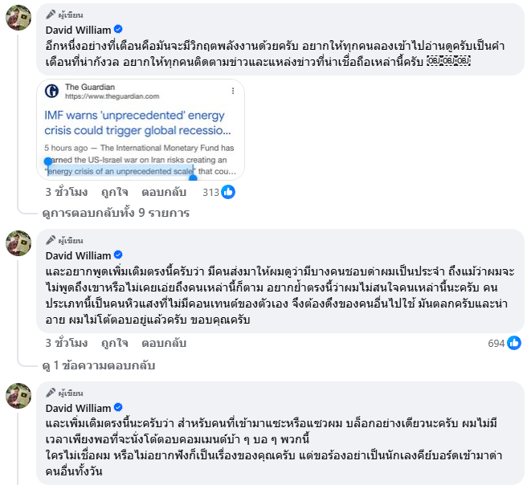This screenshot has height=485, width=527.
Task: Expand all 9 replies under first comment
Action: point(116,213)
